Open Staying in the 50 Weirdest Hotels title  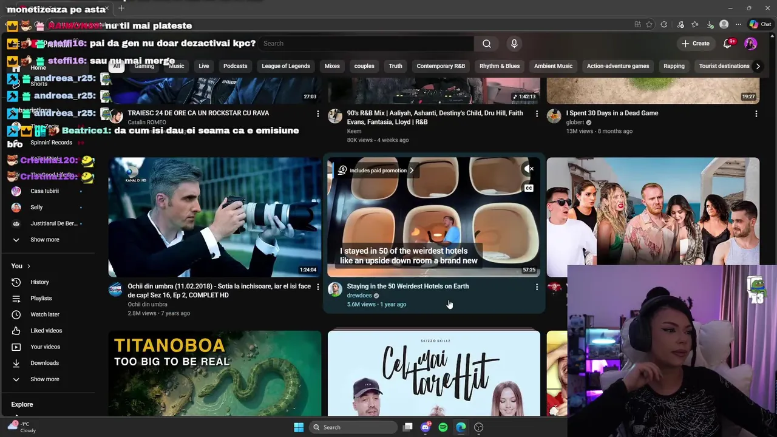(408, 286)
